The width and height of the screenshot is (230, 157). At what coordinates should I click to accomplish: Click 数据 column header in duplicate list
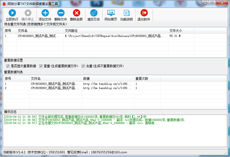tap(108, 78)
